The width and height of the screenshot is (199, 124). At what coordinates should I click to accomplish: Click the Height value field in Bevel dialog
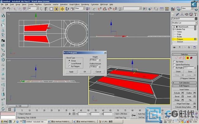94,60
